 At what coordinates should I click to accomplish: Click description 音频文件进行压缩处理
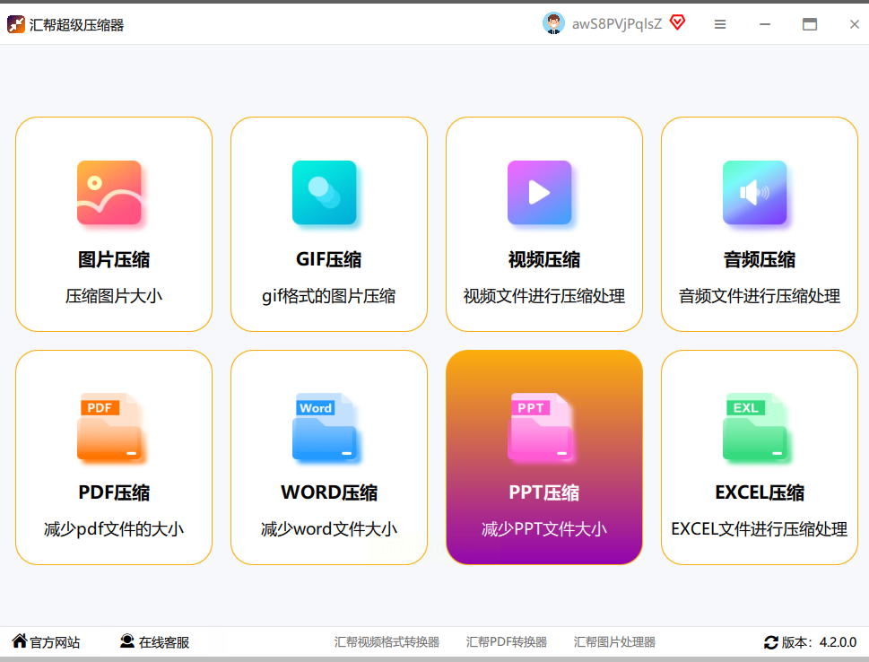[760, 296]
